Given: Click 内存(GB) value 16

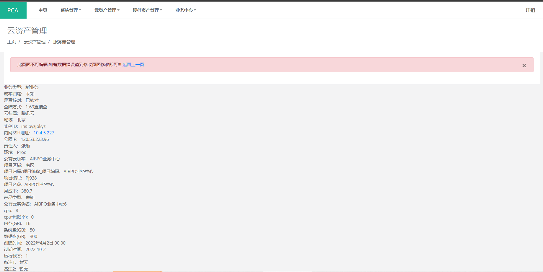Looking at the screenshot, I should [x=28, y=224].
